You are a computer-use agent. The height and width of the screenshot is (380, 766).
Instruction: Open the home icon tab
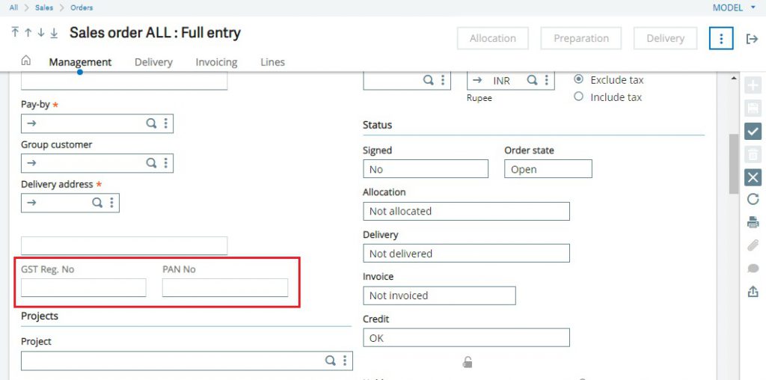point(26,61)
